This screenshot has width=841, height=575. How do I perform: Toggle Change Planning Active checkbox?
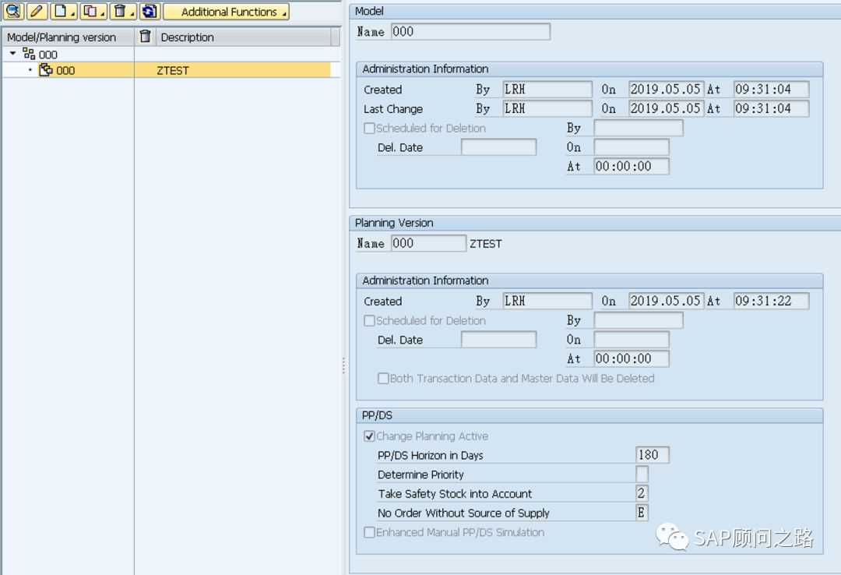coord(370,436)
